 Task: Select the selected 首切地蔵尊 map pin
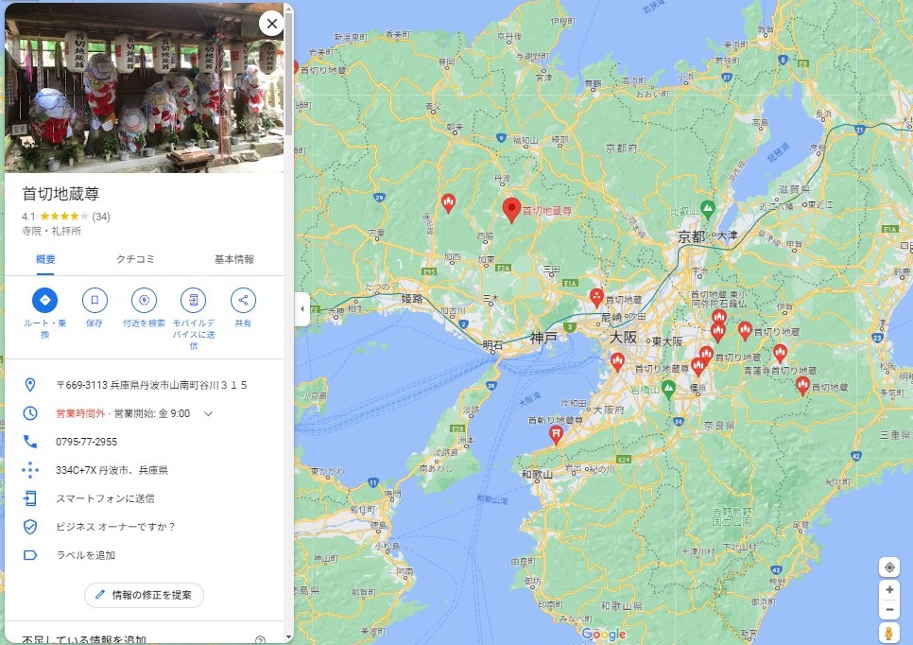(511, 210)
